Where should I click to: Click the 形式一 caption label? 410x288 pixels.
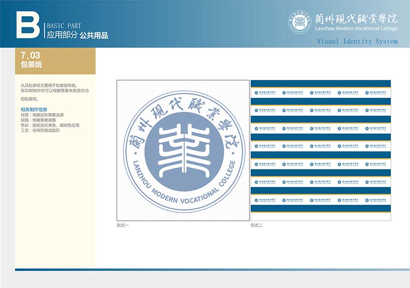[123, 225]
